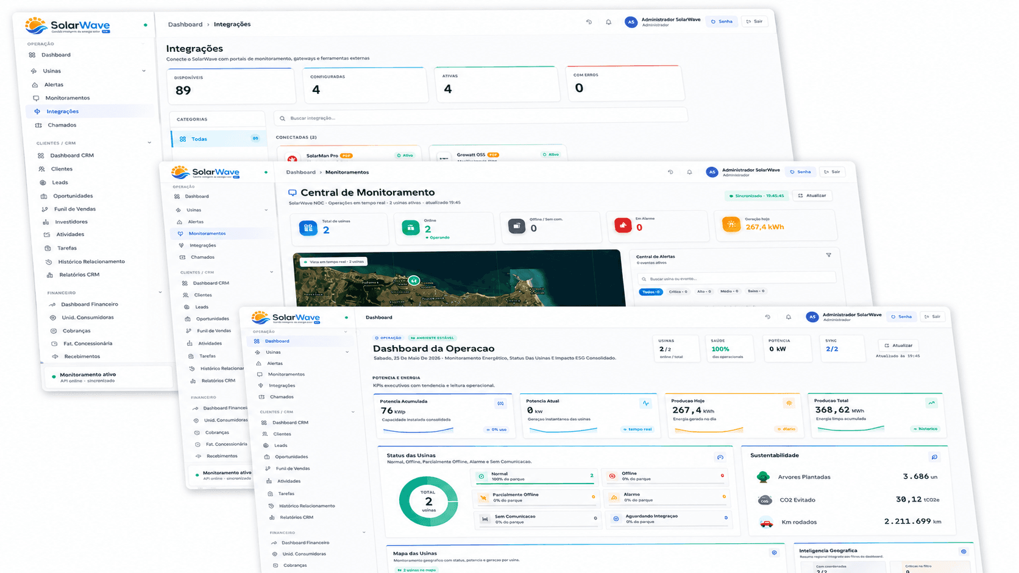Click the orange Geração hoje sun icon
This screenshot has height=573, width=1019.
(731, 224)
